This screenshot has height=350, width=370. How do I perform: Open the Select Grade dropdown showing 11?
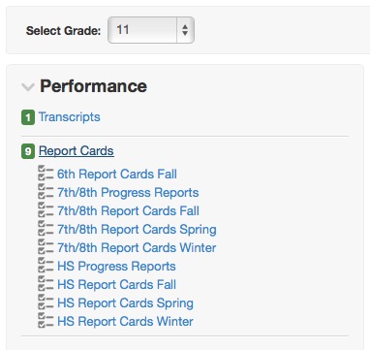[151, 30]
